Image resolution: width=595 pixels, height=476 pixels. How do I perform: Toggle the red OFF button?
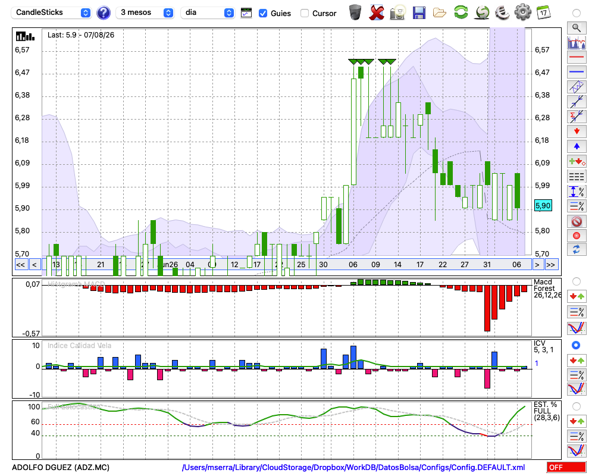(566, 467)
